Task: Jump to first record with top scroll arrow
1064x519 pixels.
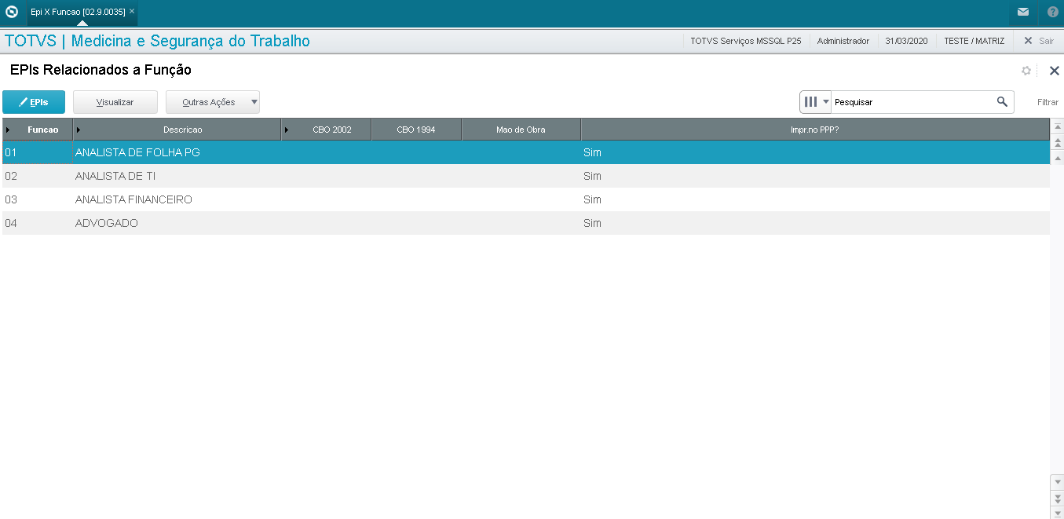Action: [1058, 126]
